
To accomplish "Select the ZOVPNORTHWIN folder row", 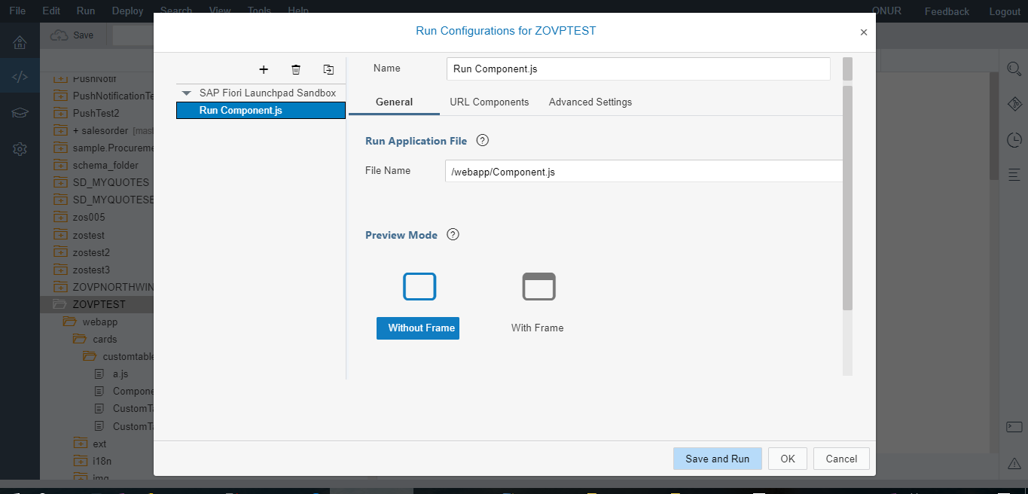I will point(97,287).
